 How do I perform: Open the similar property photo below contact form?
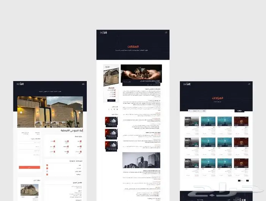[30, 190]
